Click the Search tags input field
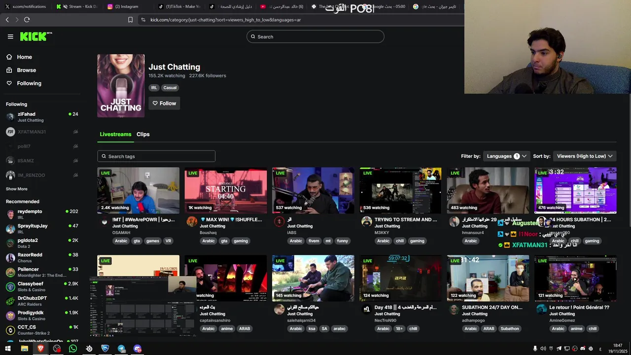The height and width of the screenshot is (355, 631). (x=156, y=156)
